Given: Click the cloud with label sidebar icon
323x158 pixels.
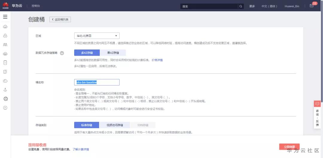Looking at the screenshot, I should tap(5, 54).
